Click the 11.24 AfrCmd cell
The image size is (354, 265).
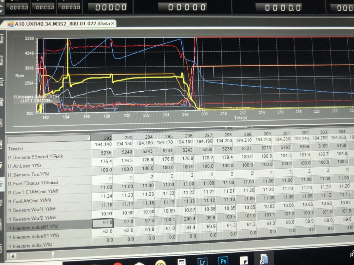102,196
